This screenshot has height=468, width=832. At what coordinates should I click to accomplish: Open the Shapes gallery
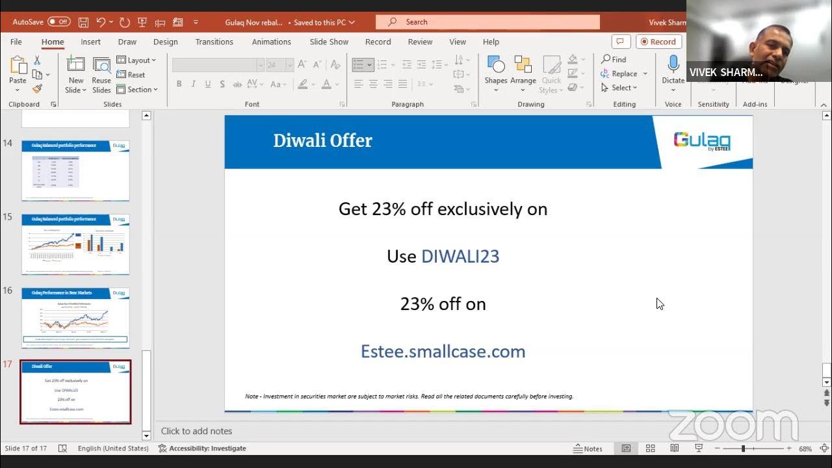pyautogui.click(x=496, y=73)
